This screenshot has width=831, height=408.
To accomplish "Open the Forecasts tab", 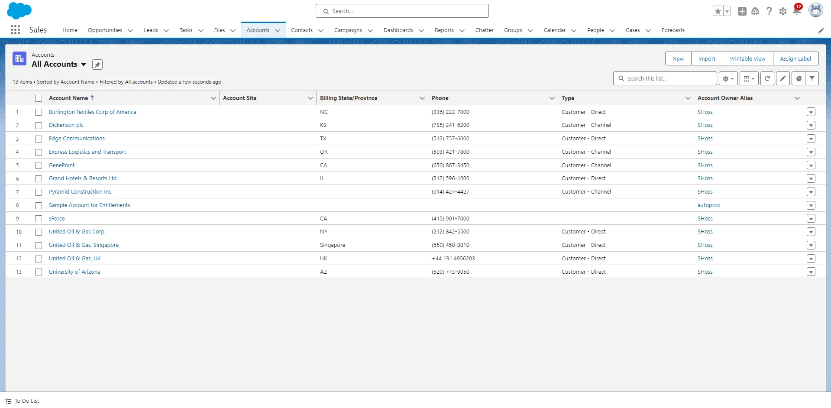I will (673, 30).
